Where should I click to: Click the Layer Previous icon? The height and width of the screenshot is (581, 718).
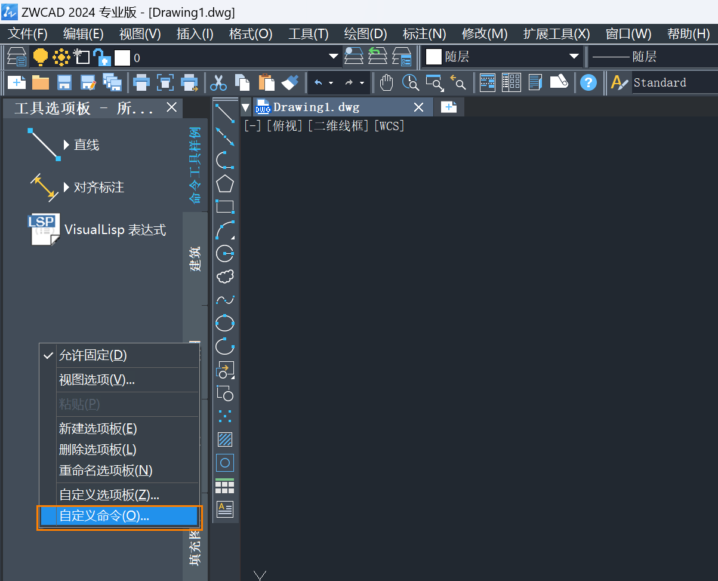(377, 57)
